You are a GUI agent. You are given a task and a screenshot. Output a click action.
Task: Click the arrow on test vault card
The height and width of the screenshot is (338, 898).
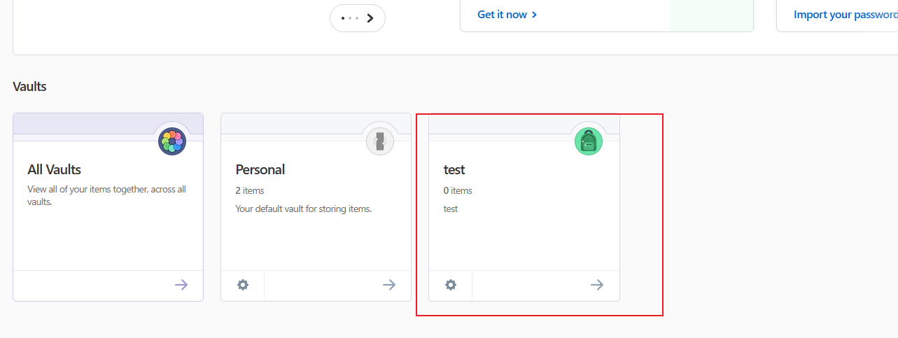click(597, 285)
